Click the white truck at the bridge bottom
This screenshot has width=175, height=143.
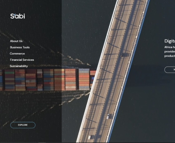coord(90,137)
